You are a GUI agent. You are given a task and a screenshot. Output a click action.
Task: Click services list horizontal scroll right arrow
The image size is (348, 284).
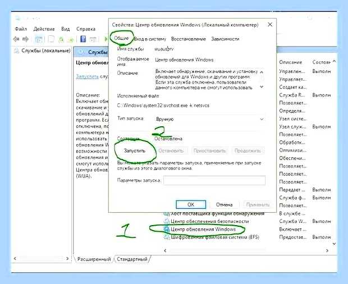pos(327,250)
